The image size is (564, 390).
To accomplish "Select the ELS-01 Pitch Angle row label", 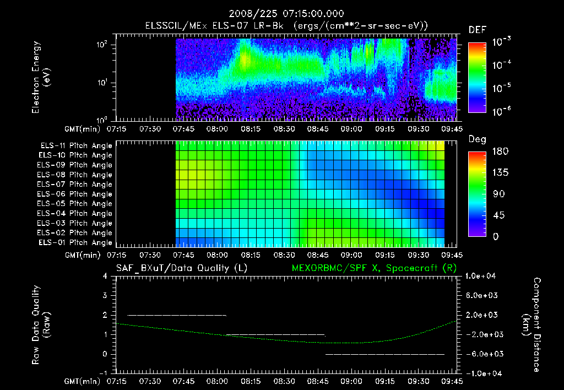I will click(75, 242).
